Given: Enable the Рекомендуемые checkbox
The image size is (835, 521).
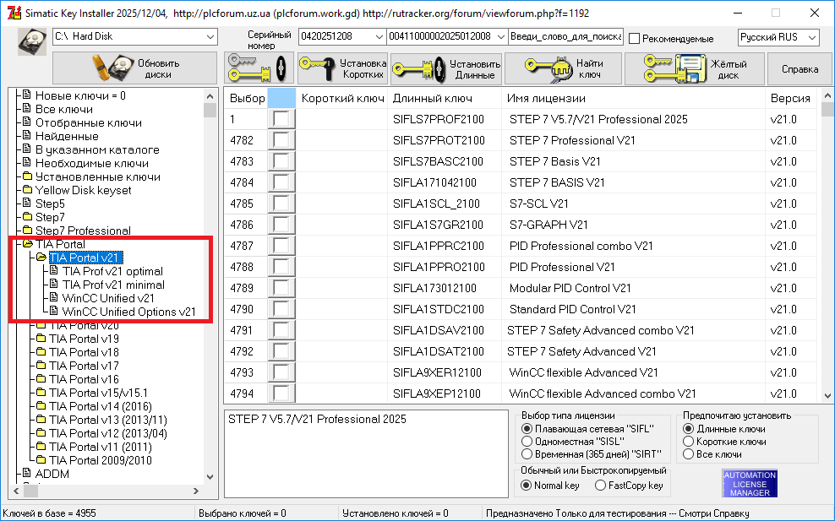Looking at the screenshot, I should 636,39.
